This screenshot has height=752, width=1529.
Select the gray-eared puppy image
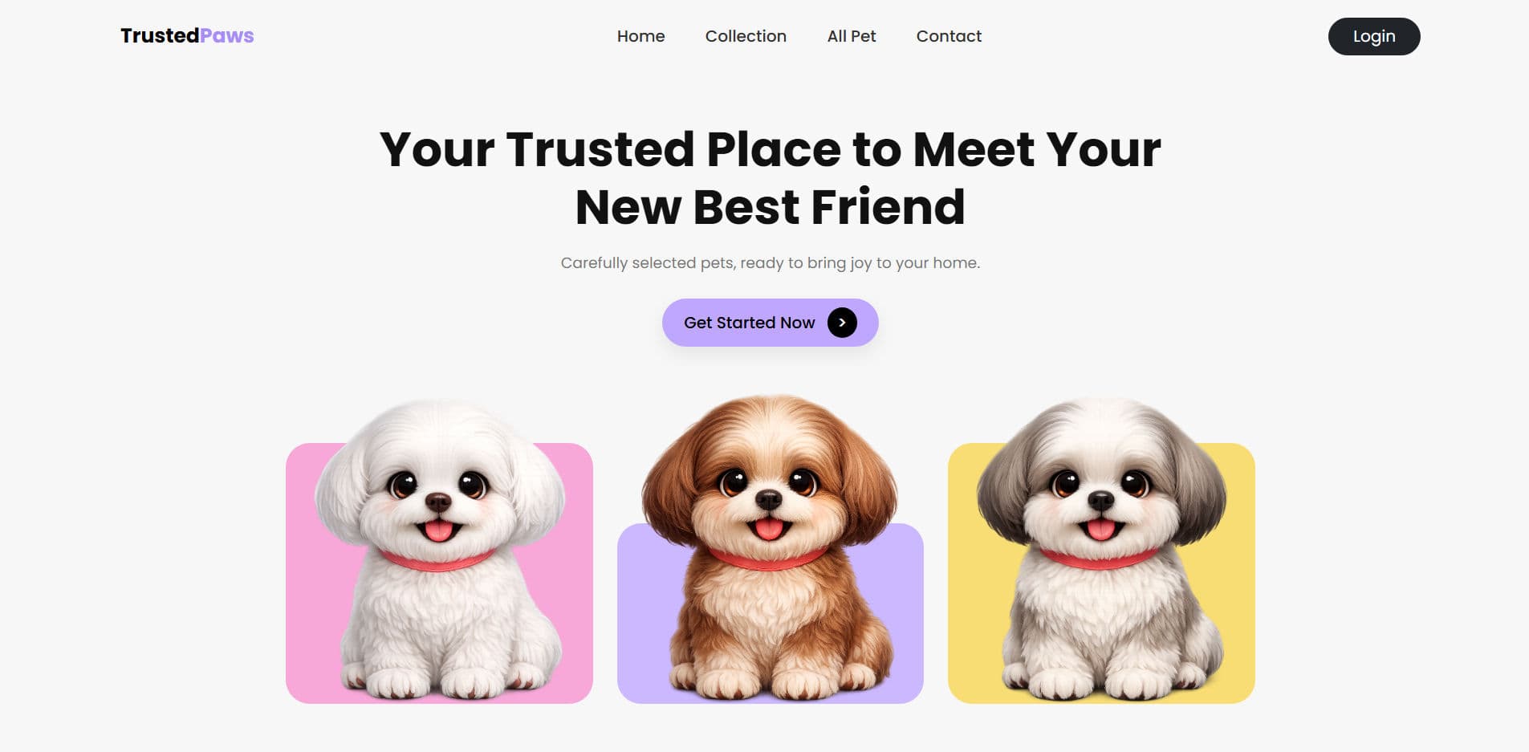click(1101, 548)
